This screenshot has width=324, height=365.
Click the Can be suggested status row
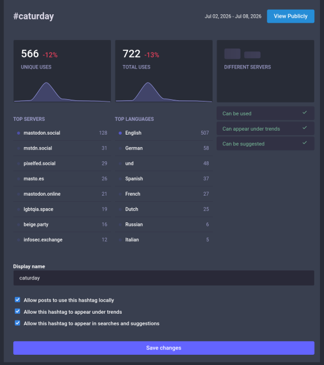tap(266, 144)
